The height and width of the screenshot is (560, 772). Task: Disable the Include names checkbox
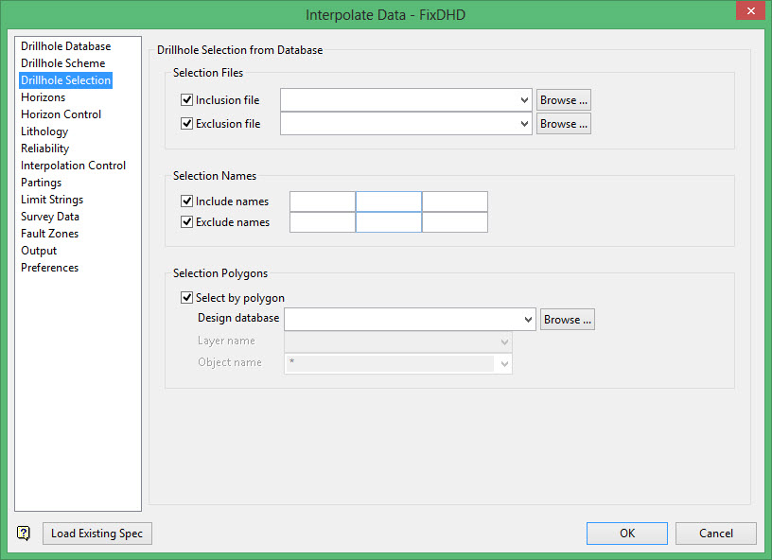[x=186, y=201]
